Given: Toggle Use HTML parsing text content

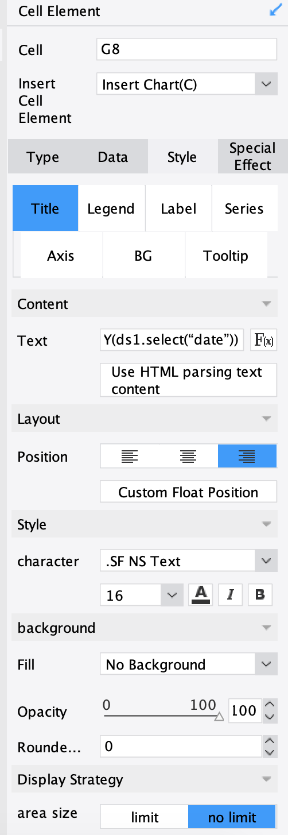Looking at the screenshot, I should pos(188,380).
